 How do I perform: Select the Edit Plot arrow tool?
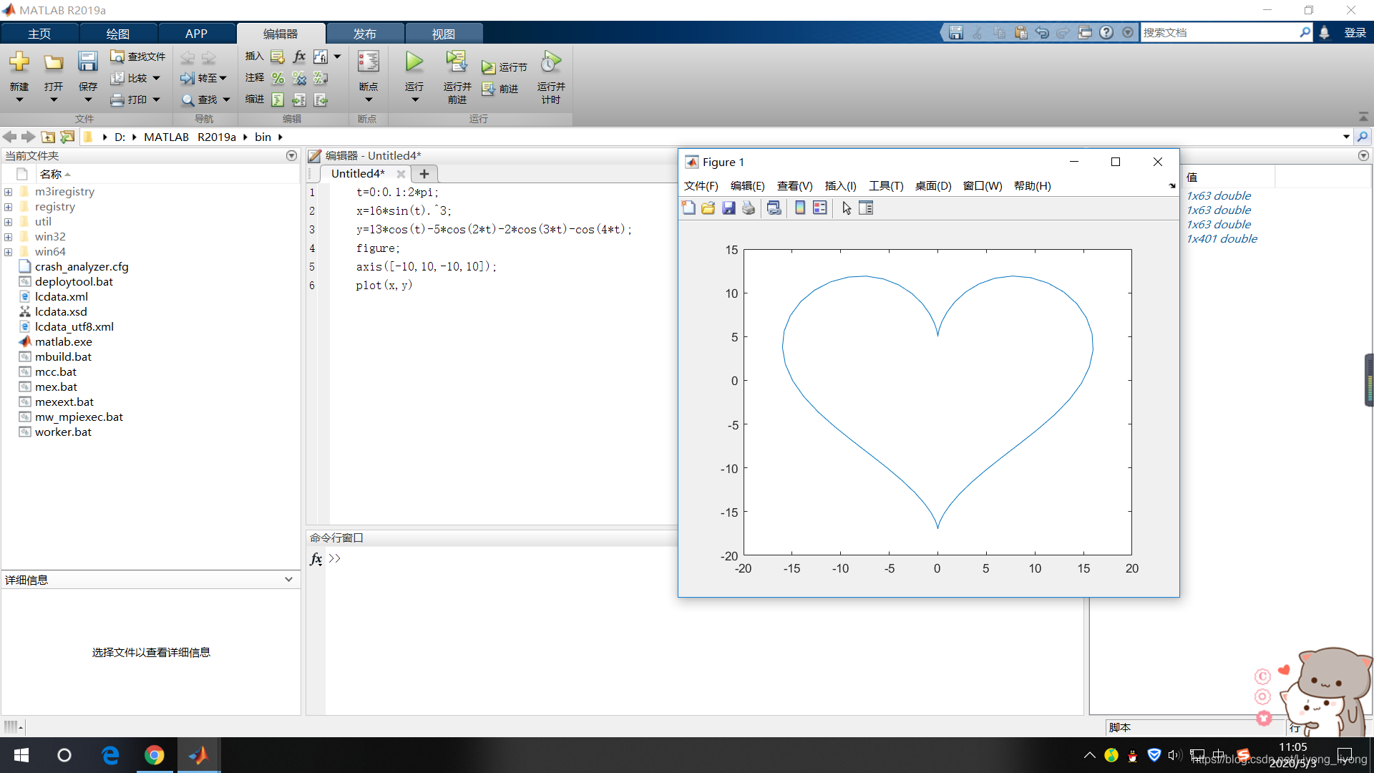(847, 208)
